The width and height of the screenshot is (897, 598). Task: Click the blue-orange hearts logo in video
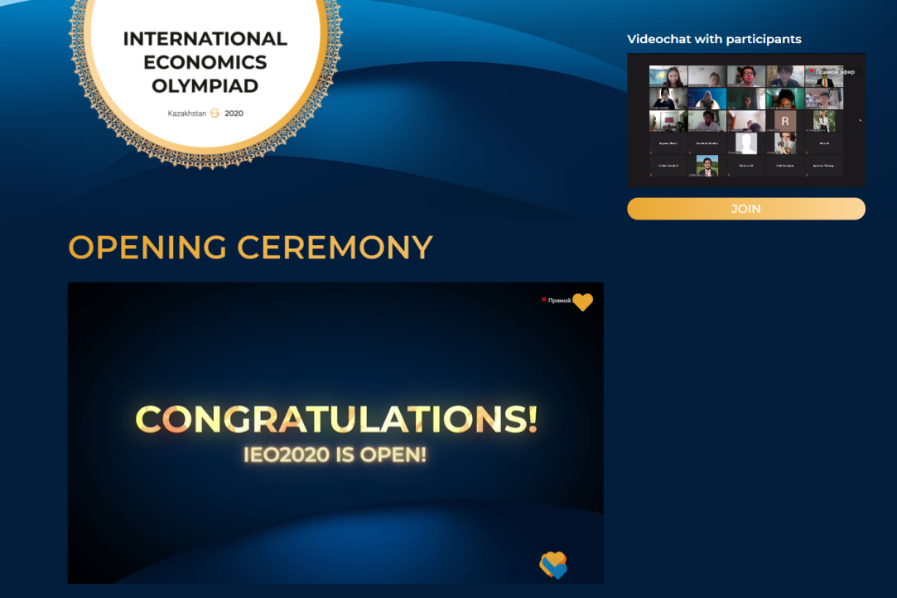[553, 565]
